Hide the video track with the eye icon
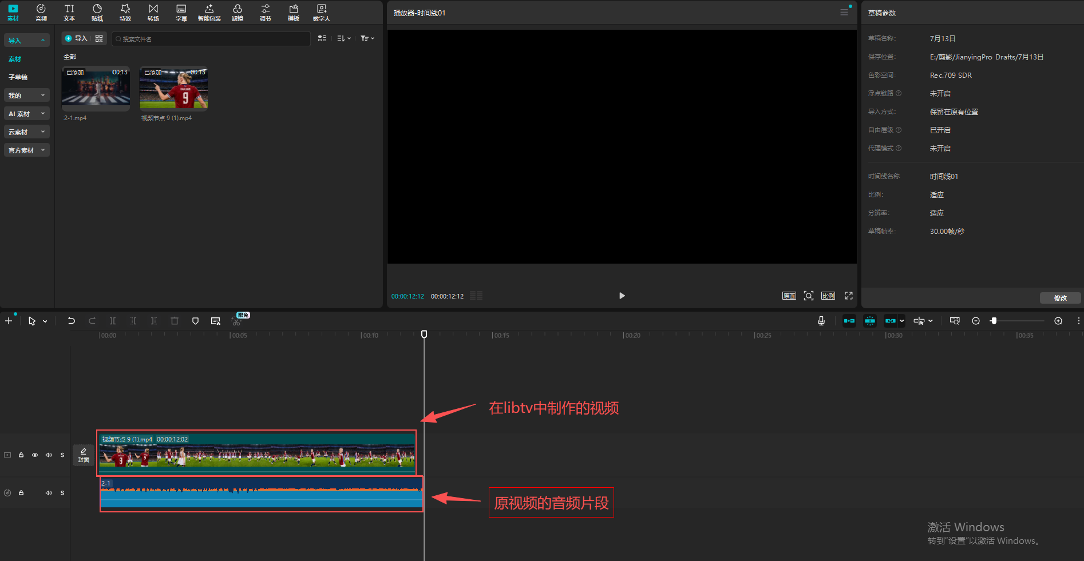 pyautogui.click(x=35, y=455)
